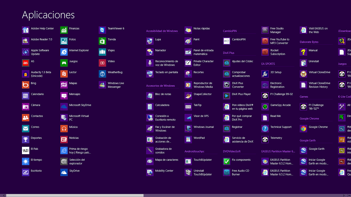Click the Visor de XPS label
The width and height of the screenshot is (351, 197).
tap(201, 116)
